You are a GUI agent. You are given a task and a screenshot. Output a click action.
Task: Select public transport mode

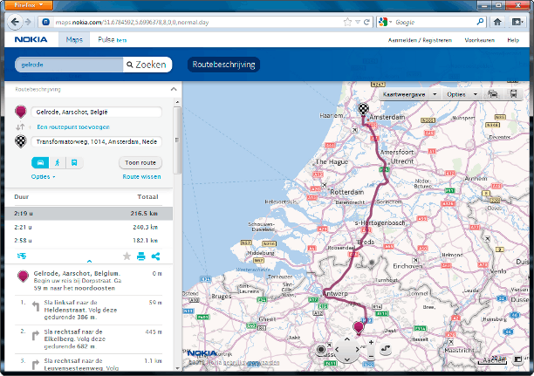74,162
